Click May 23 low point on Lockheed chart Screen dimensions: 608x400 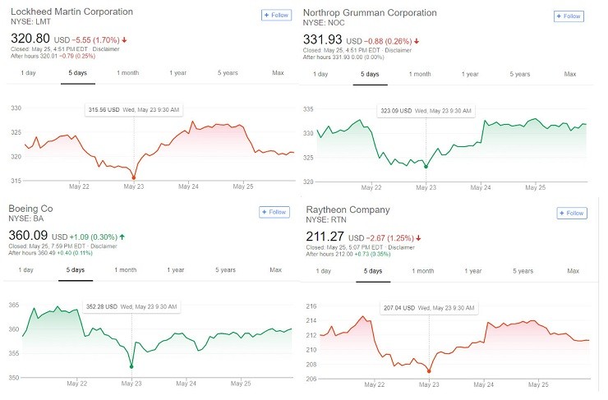point(134,177)
